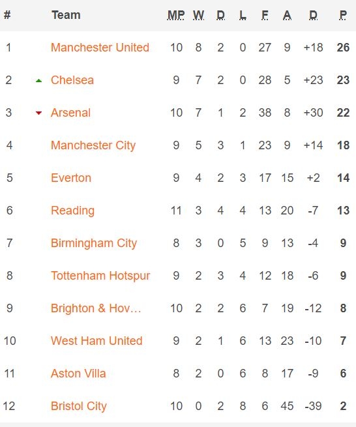Screen dimensions: 356x427
Task: Click the W wins column header
Action: (x=199, y=15)
